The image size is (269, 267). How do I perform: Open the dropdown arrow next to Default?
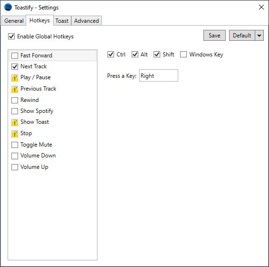point(259,36)
